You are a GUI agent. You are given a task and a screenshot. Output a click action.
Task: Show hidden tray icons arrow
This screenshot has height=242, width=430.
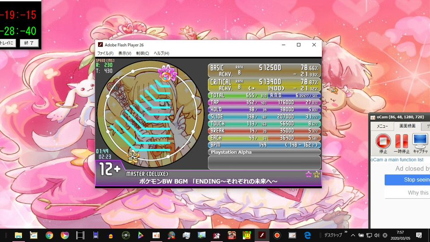pos(353,235)
